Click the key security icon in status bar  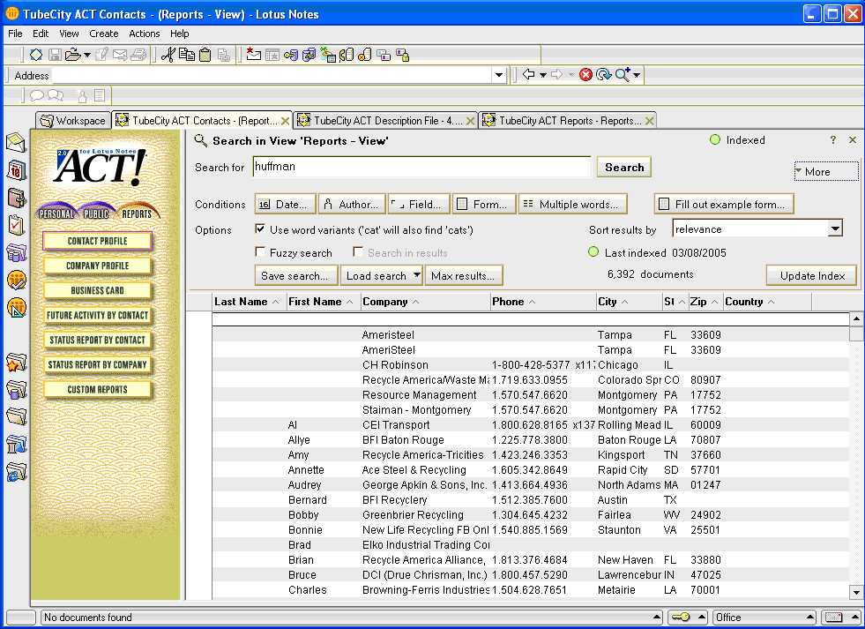click(x=681, y=617)
